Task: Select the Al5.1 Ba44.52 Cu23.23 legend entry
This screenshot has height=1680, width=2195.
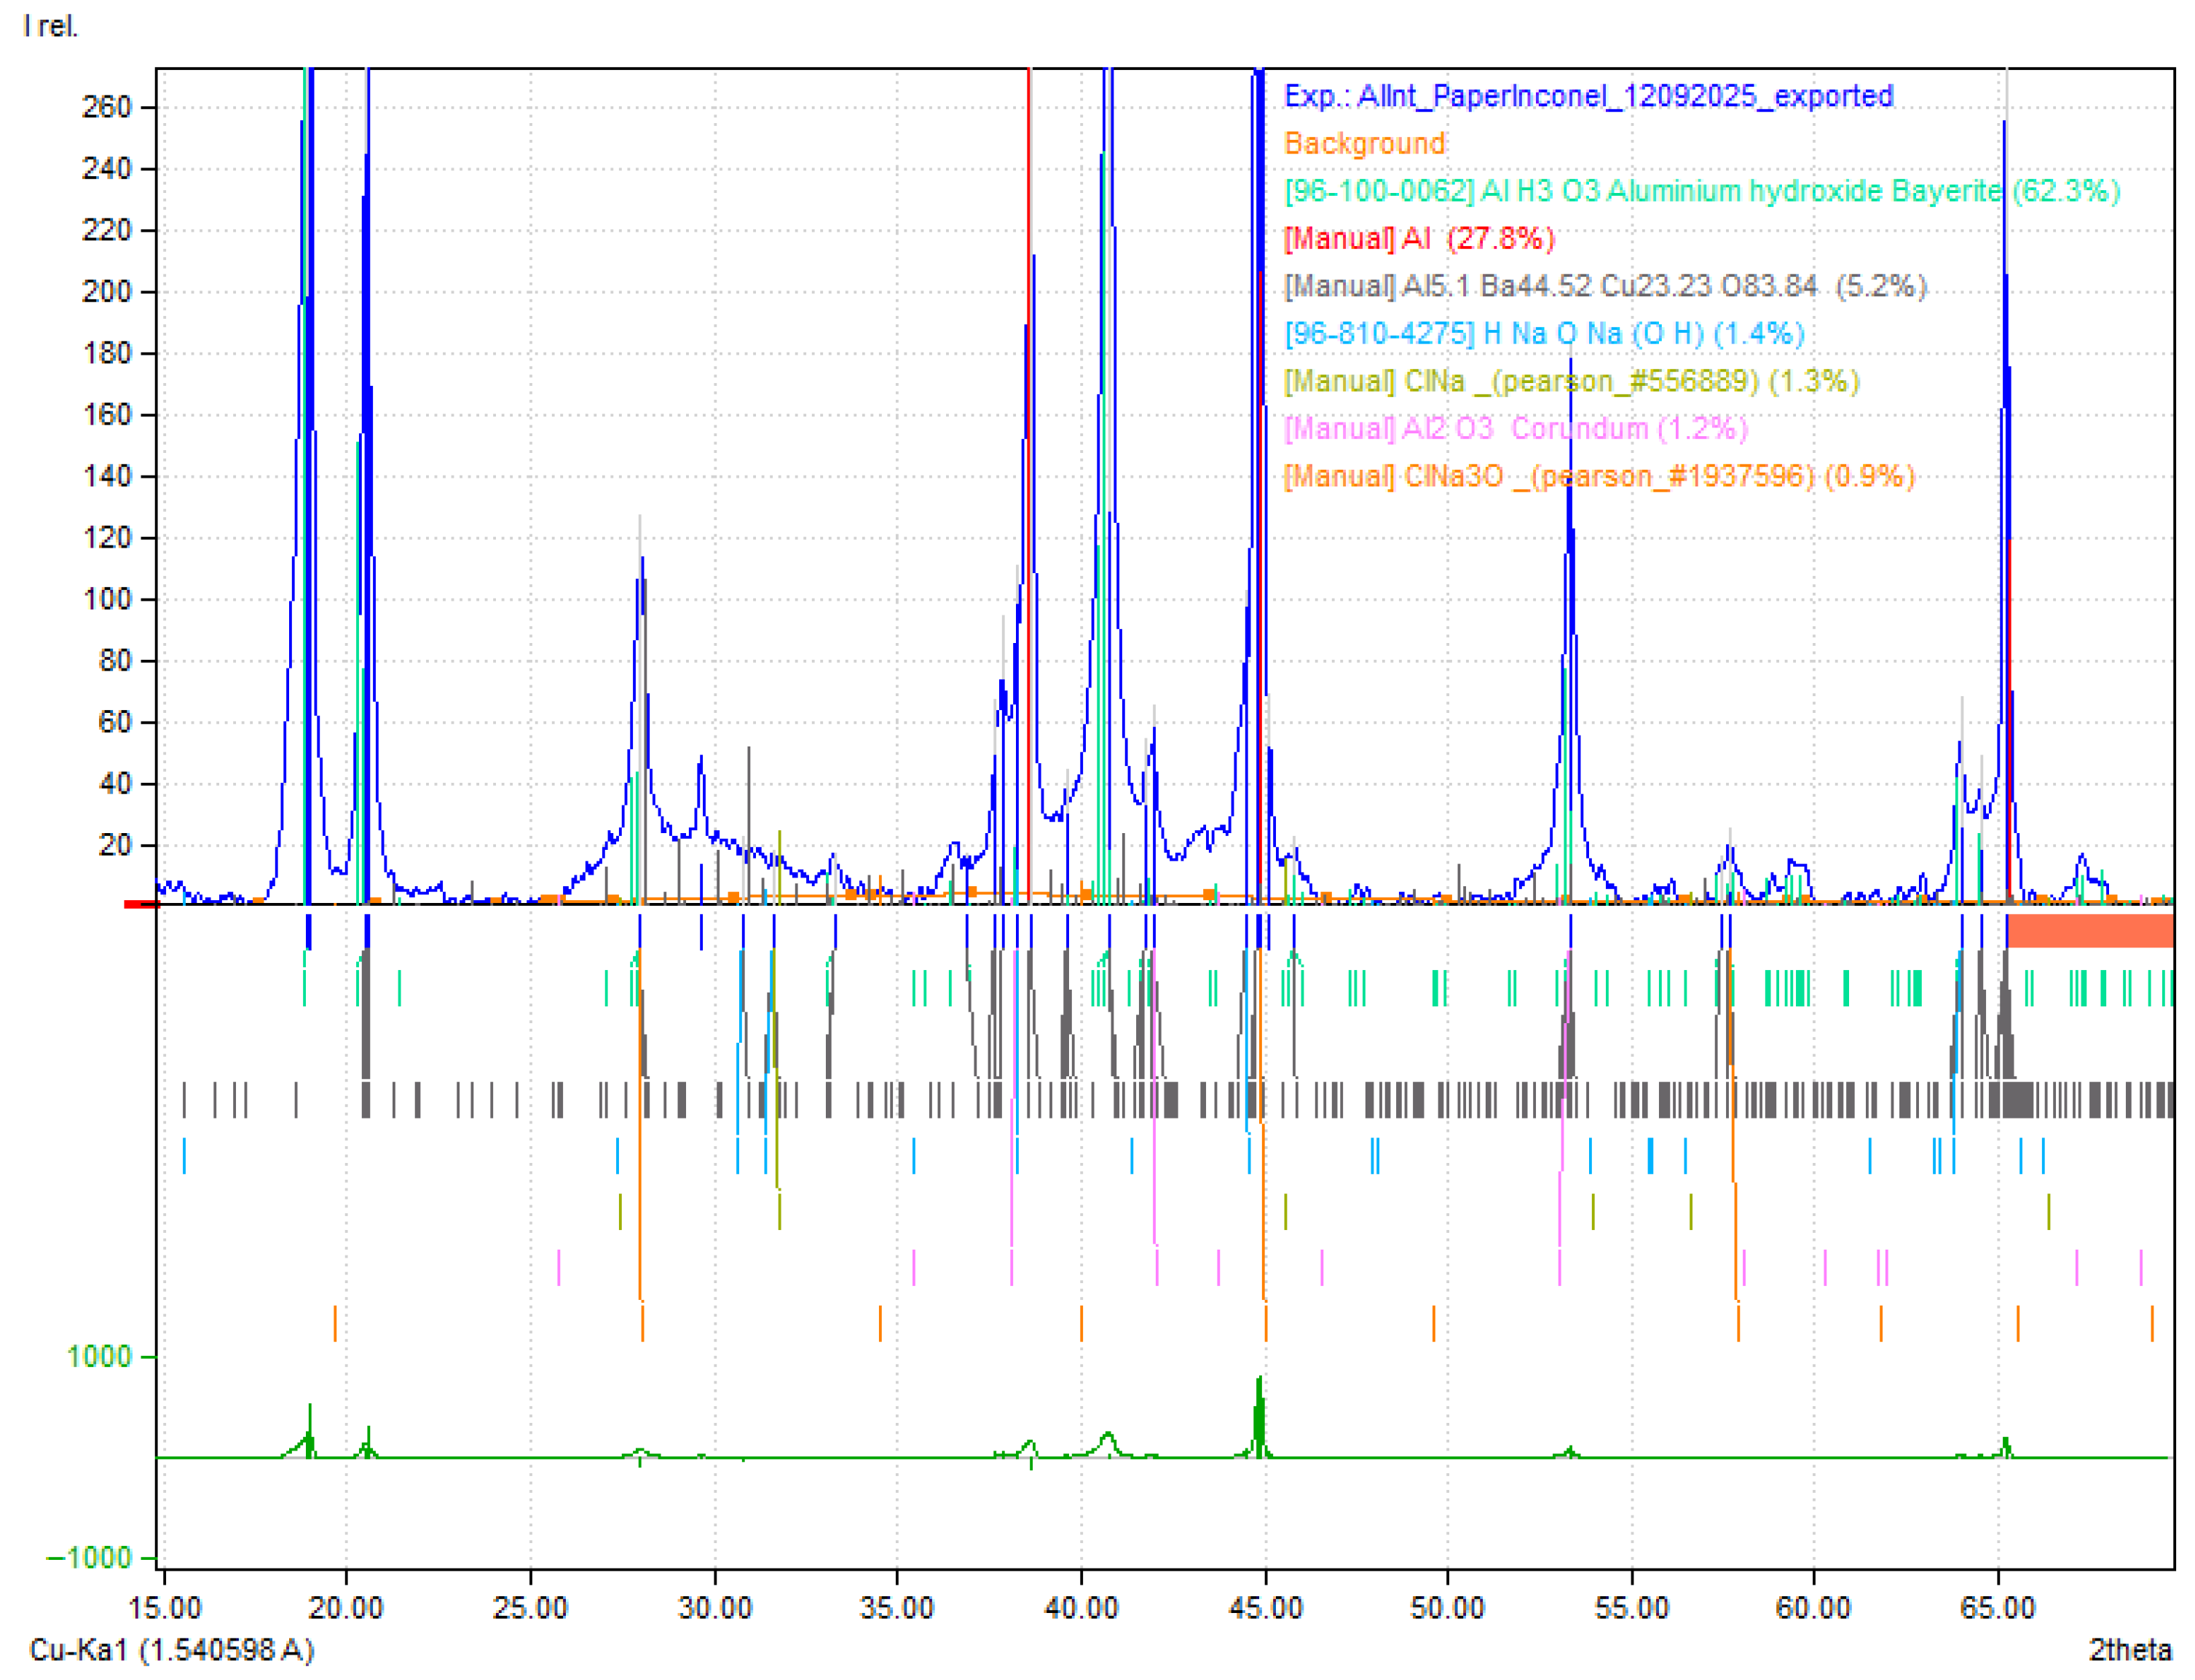Action: (1604, 286)
